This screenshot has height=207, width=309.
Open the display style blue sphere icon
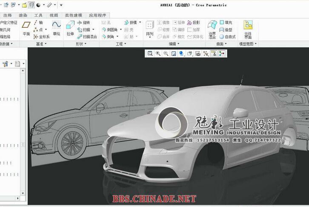point(181,54)
